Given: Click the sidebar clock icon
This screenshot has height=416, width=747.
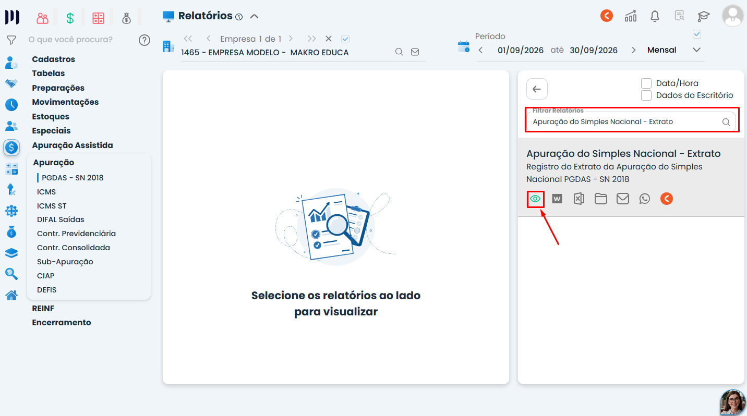Looking at the screenshot, I should [11, 105].
